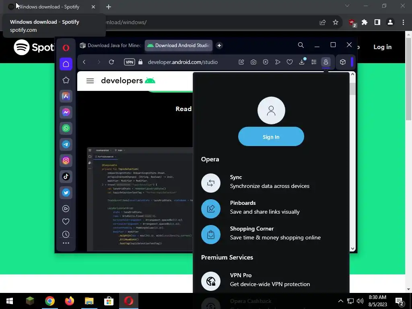Image resolution: width=412 pixels, height=309 pixels.
Task: Click Log in on the Spotify page
Action: tap(383, 47)
